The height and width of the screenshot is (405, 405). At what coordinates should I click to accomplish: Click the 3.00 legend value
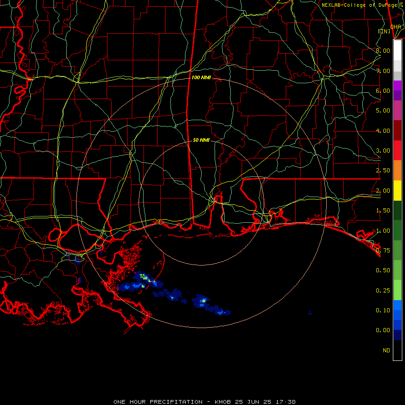click(x=383, y=151)
